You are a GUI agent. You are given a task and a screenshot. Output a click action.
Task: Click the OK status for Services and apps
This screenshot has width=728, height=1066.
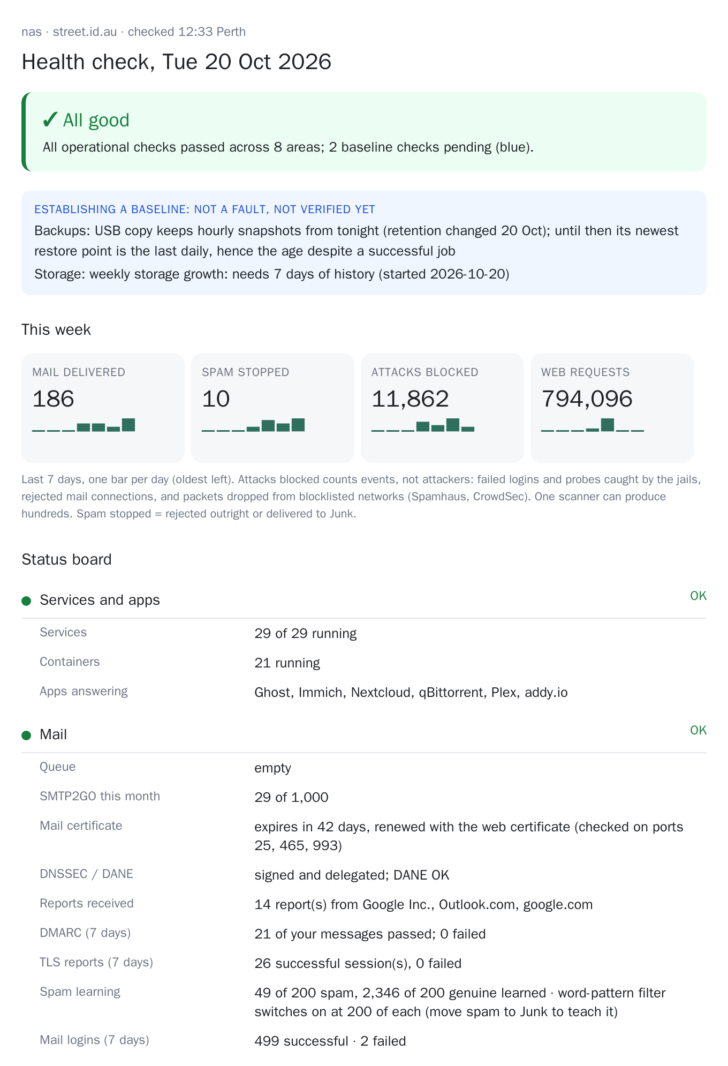698,596
